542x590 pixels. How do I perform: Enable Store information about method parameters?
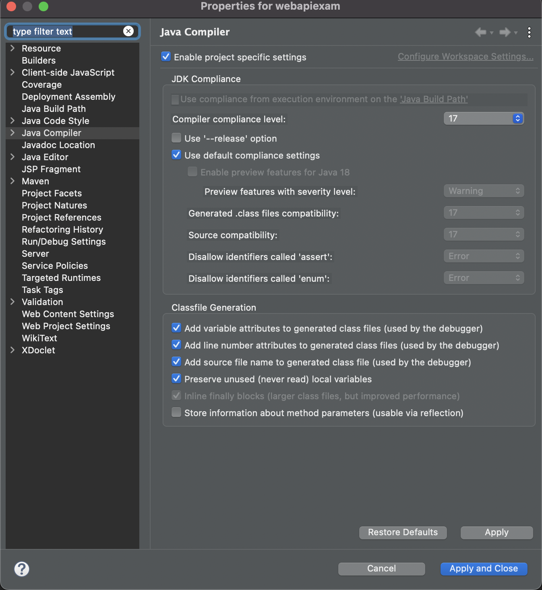pyautogui.click(x=176, y=413)
